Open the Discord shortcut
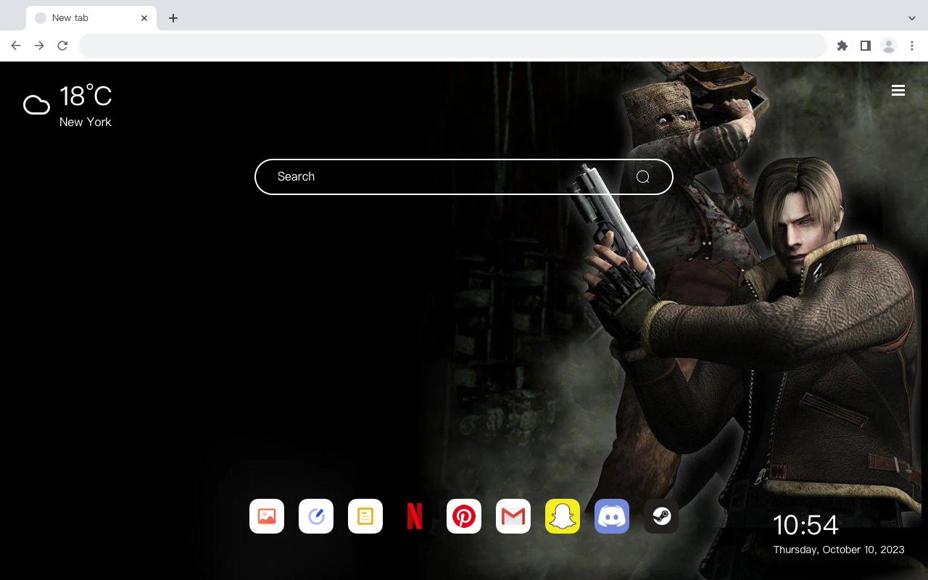 pos(612,516)
